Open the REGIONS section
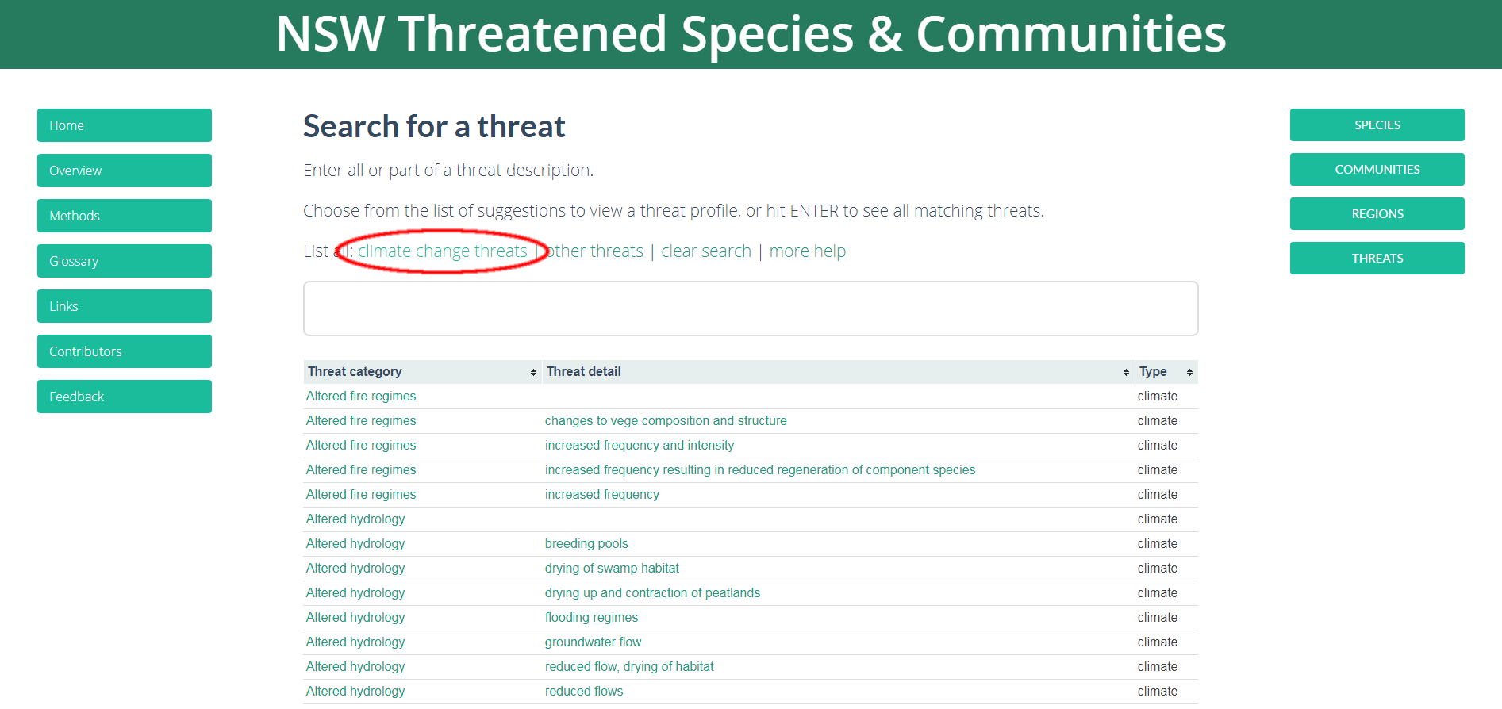The width and height of the screenshot is (1502, 709). tap(1377, 213)
